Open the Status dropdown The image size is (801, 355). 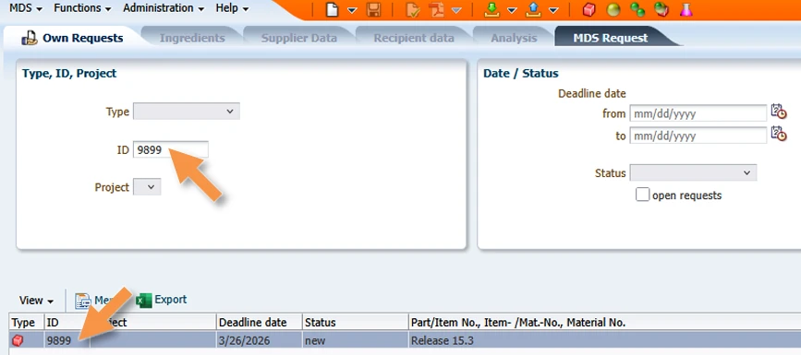(x=693, y=173)
